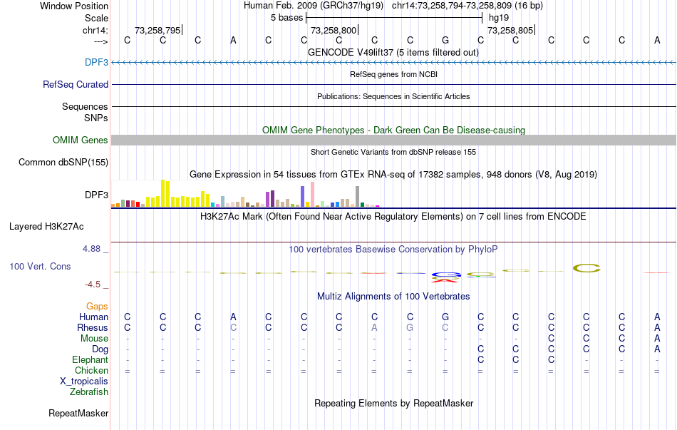Image resolution: width=677 pixels, height=430 pixels.
Task: Select the Elephant species row label
Action: click(91, 359)
